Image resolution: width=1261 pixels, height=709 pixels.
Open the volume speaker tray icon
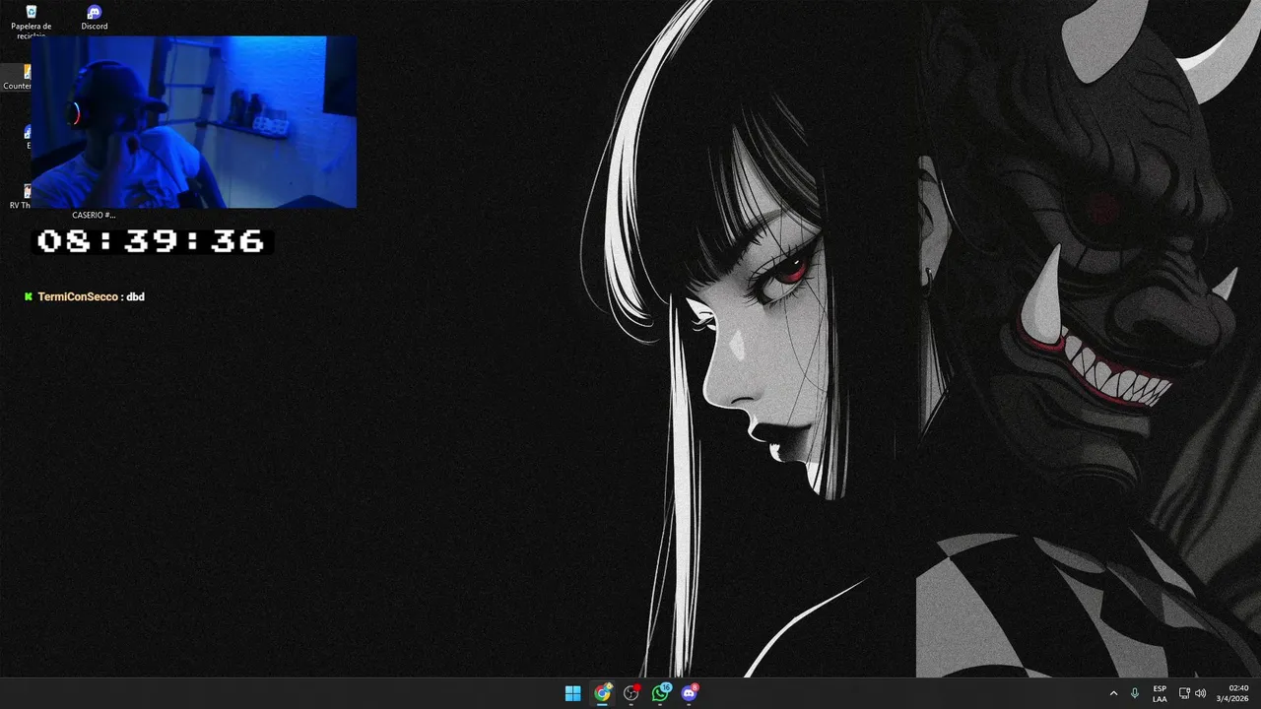click(1200, 693)
